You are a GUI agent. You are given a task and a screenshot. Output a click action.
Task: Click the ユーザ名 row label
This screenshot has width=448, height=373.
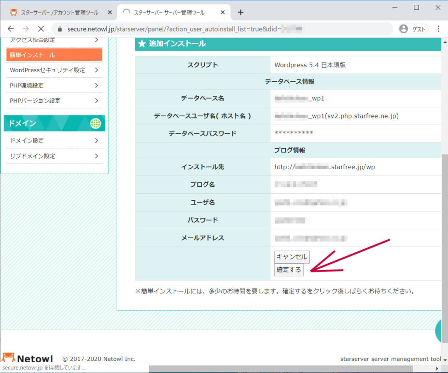coord(203,202)
